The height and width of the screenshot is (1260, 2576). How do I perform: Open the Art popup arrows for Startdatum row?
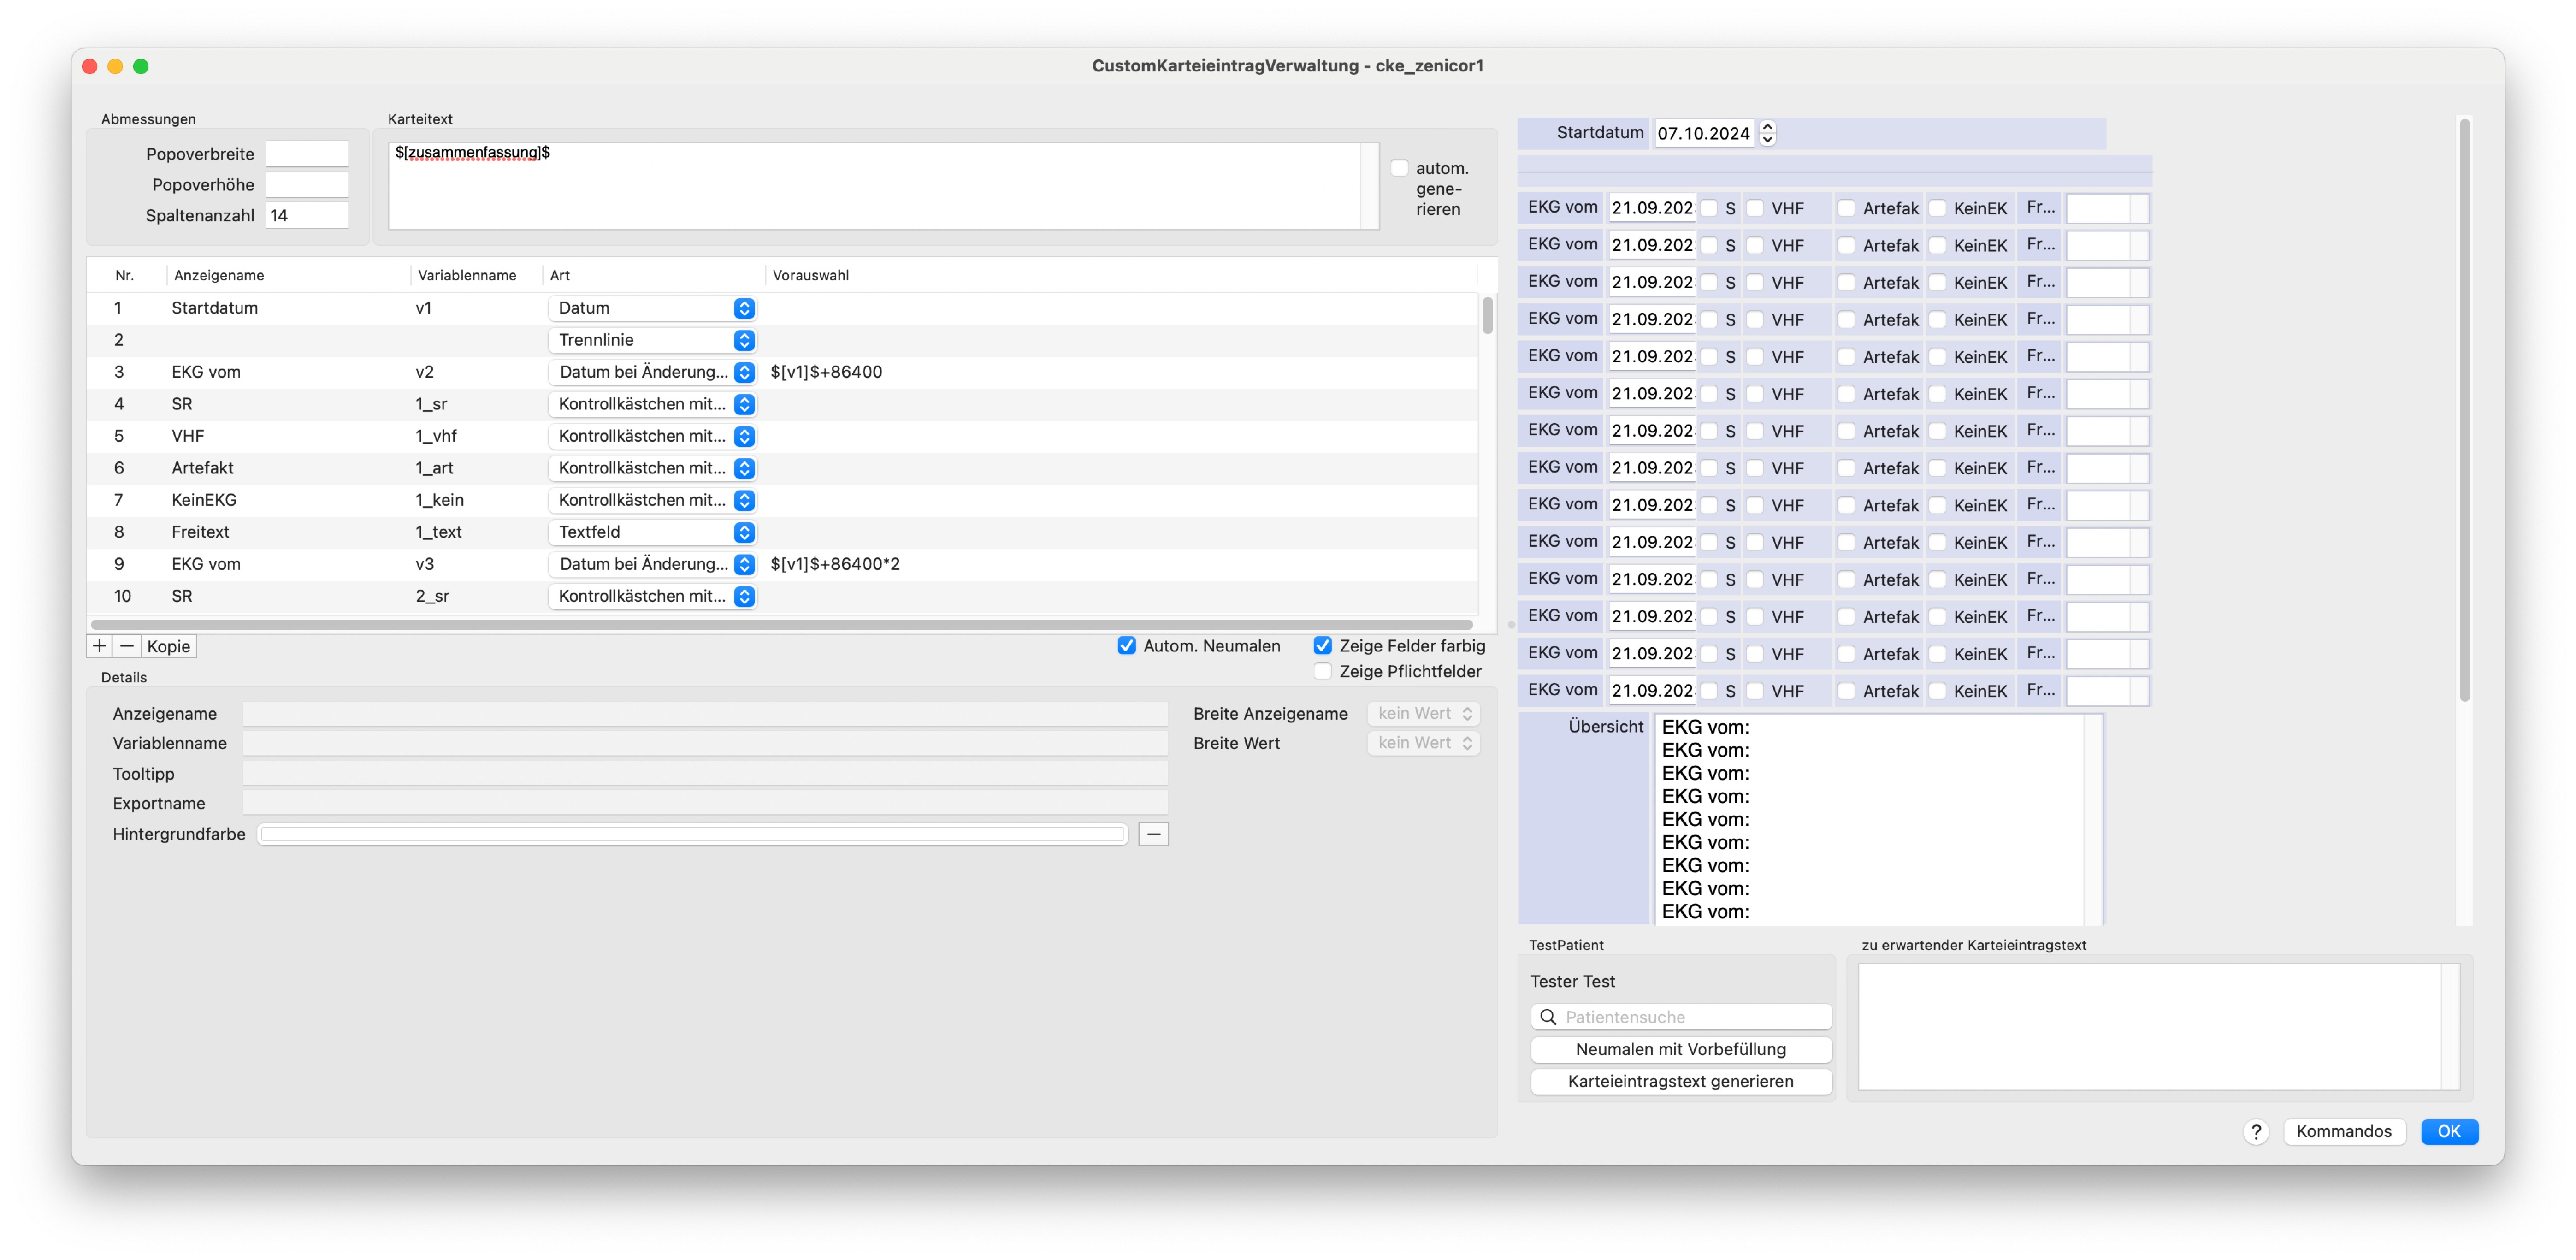[744, 308]
